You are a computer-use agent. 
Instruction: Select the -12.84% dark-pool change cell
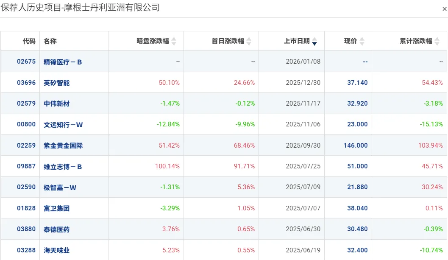pos(168,124)
